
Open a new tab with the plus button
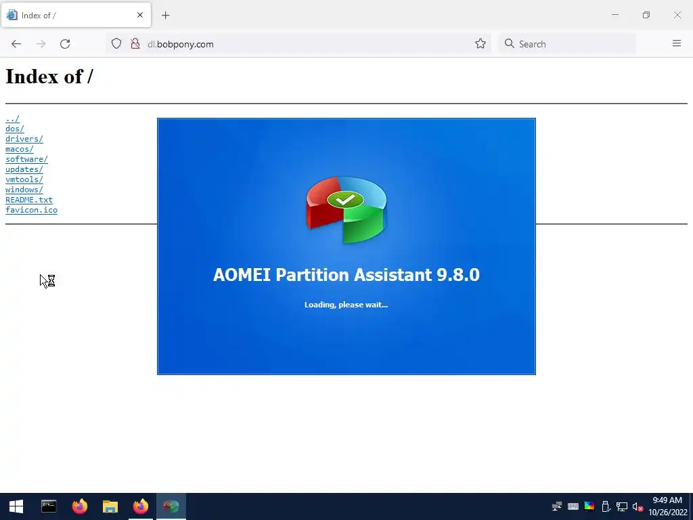166,16
